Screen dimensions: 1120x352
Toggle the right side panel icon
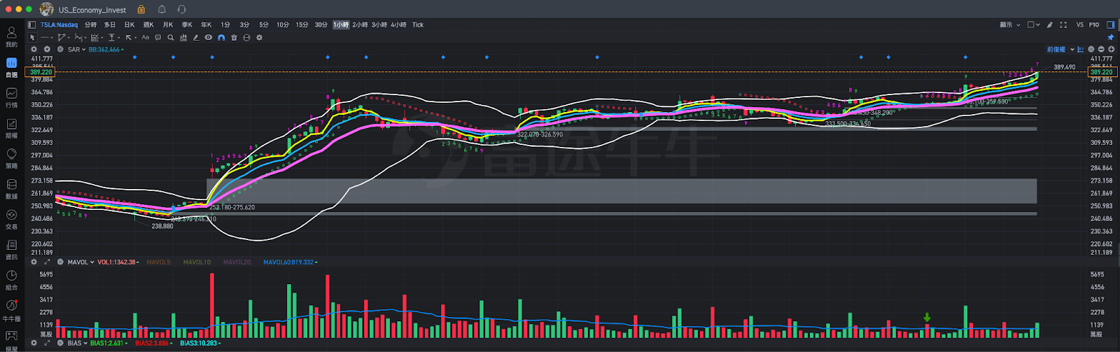[x=1111, y=24]
